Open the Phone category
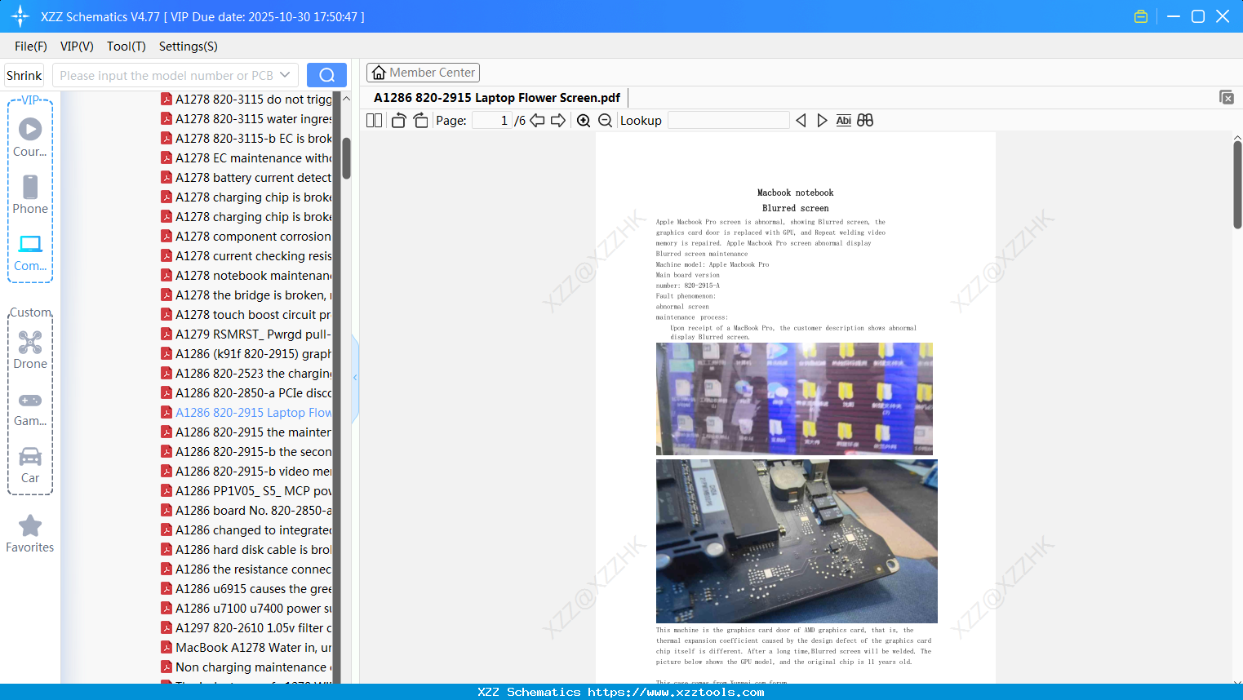The width and height of the screenshot is (1243, 700). (30, 194)
